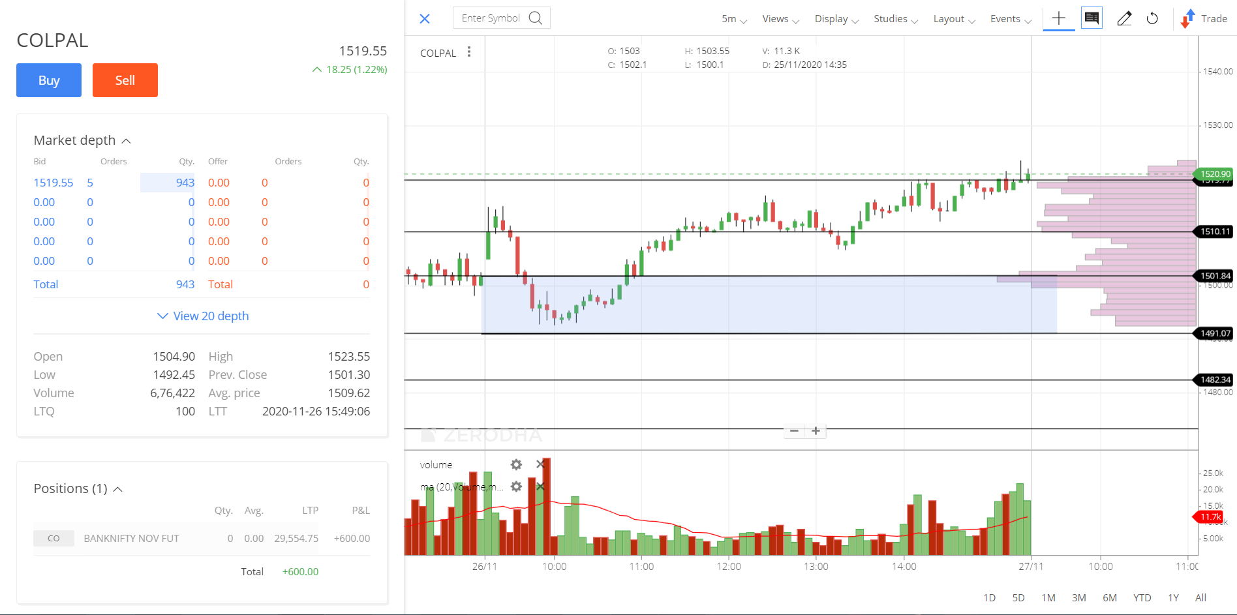Zoom in chart with plus button
This screenshot has height=615, width=1237.
click(x=816, y=431)
